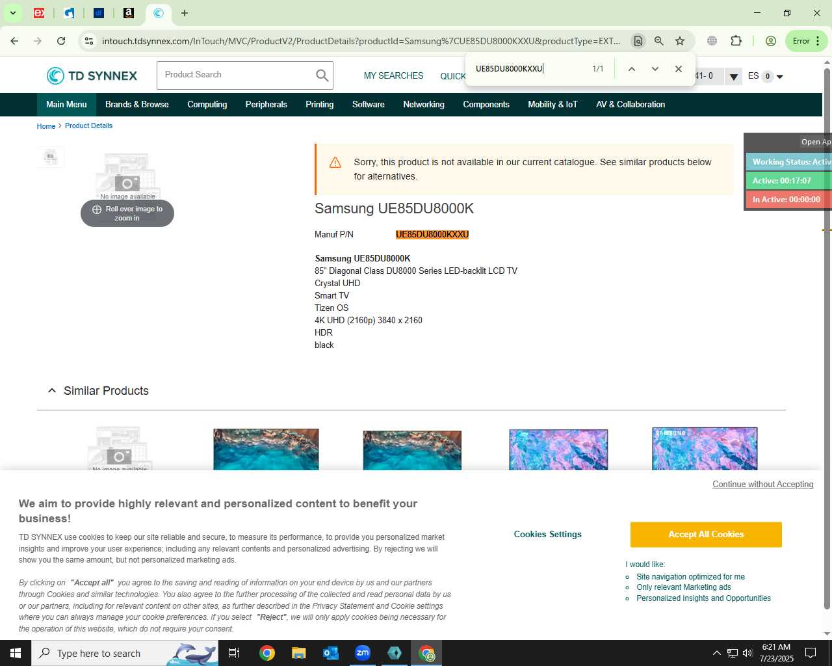Viewport: 832px width, 666px height.
Task: Open the ES cart dropdown
Action: (x=766, y=77)
